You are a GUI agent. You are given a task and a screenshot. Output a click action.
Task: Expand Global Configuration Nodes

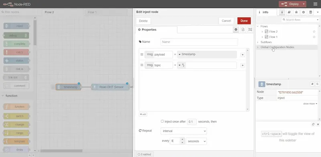258,47
